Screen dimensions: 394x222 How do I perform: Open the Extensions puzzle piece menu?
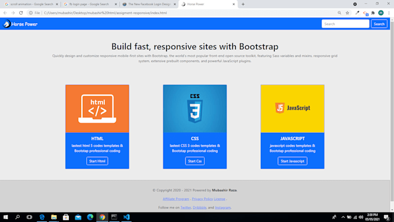(x=373, y=13)
